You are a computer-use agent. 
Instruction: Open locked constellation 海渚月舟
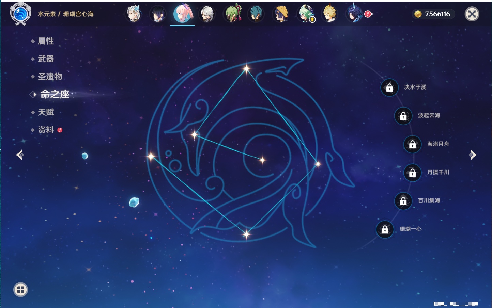(x=412, y=144)
